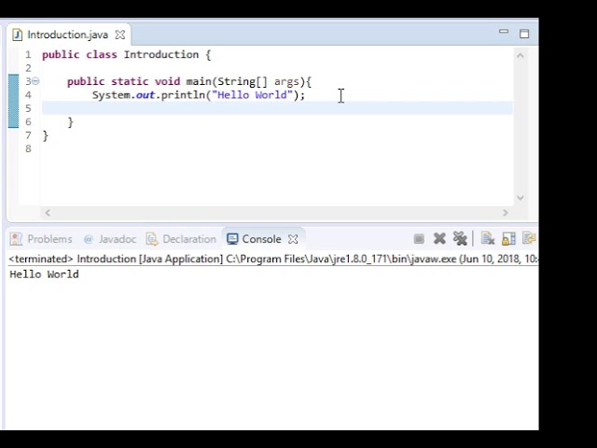The image size is (597, 448).
Task: Minimize the editor area
Action: [x=504, y=32]
